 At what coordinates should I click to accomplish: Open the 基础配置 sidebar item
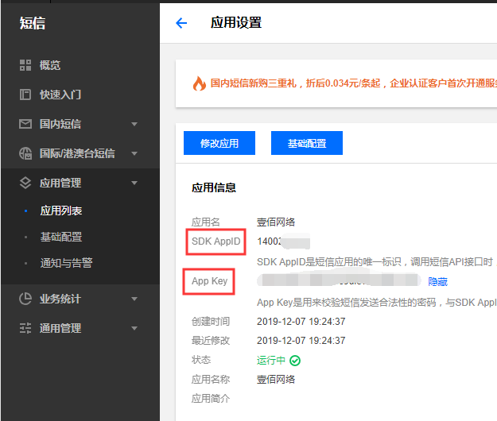61,237
